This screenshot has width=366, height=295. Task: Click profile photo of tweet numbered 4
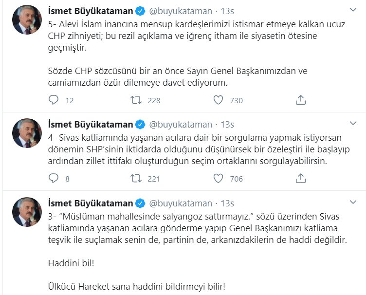(x=26, y=134)
